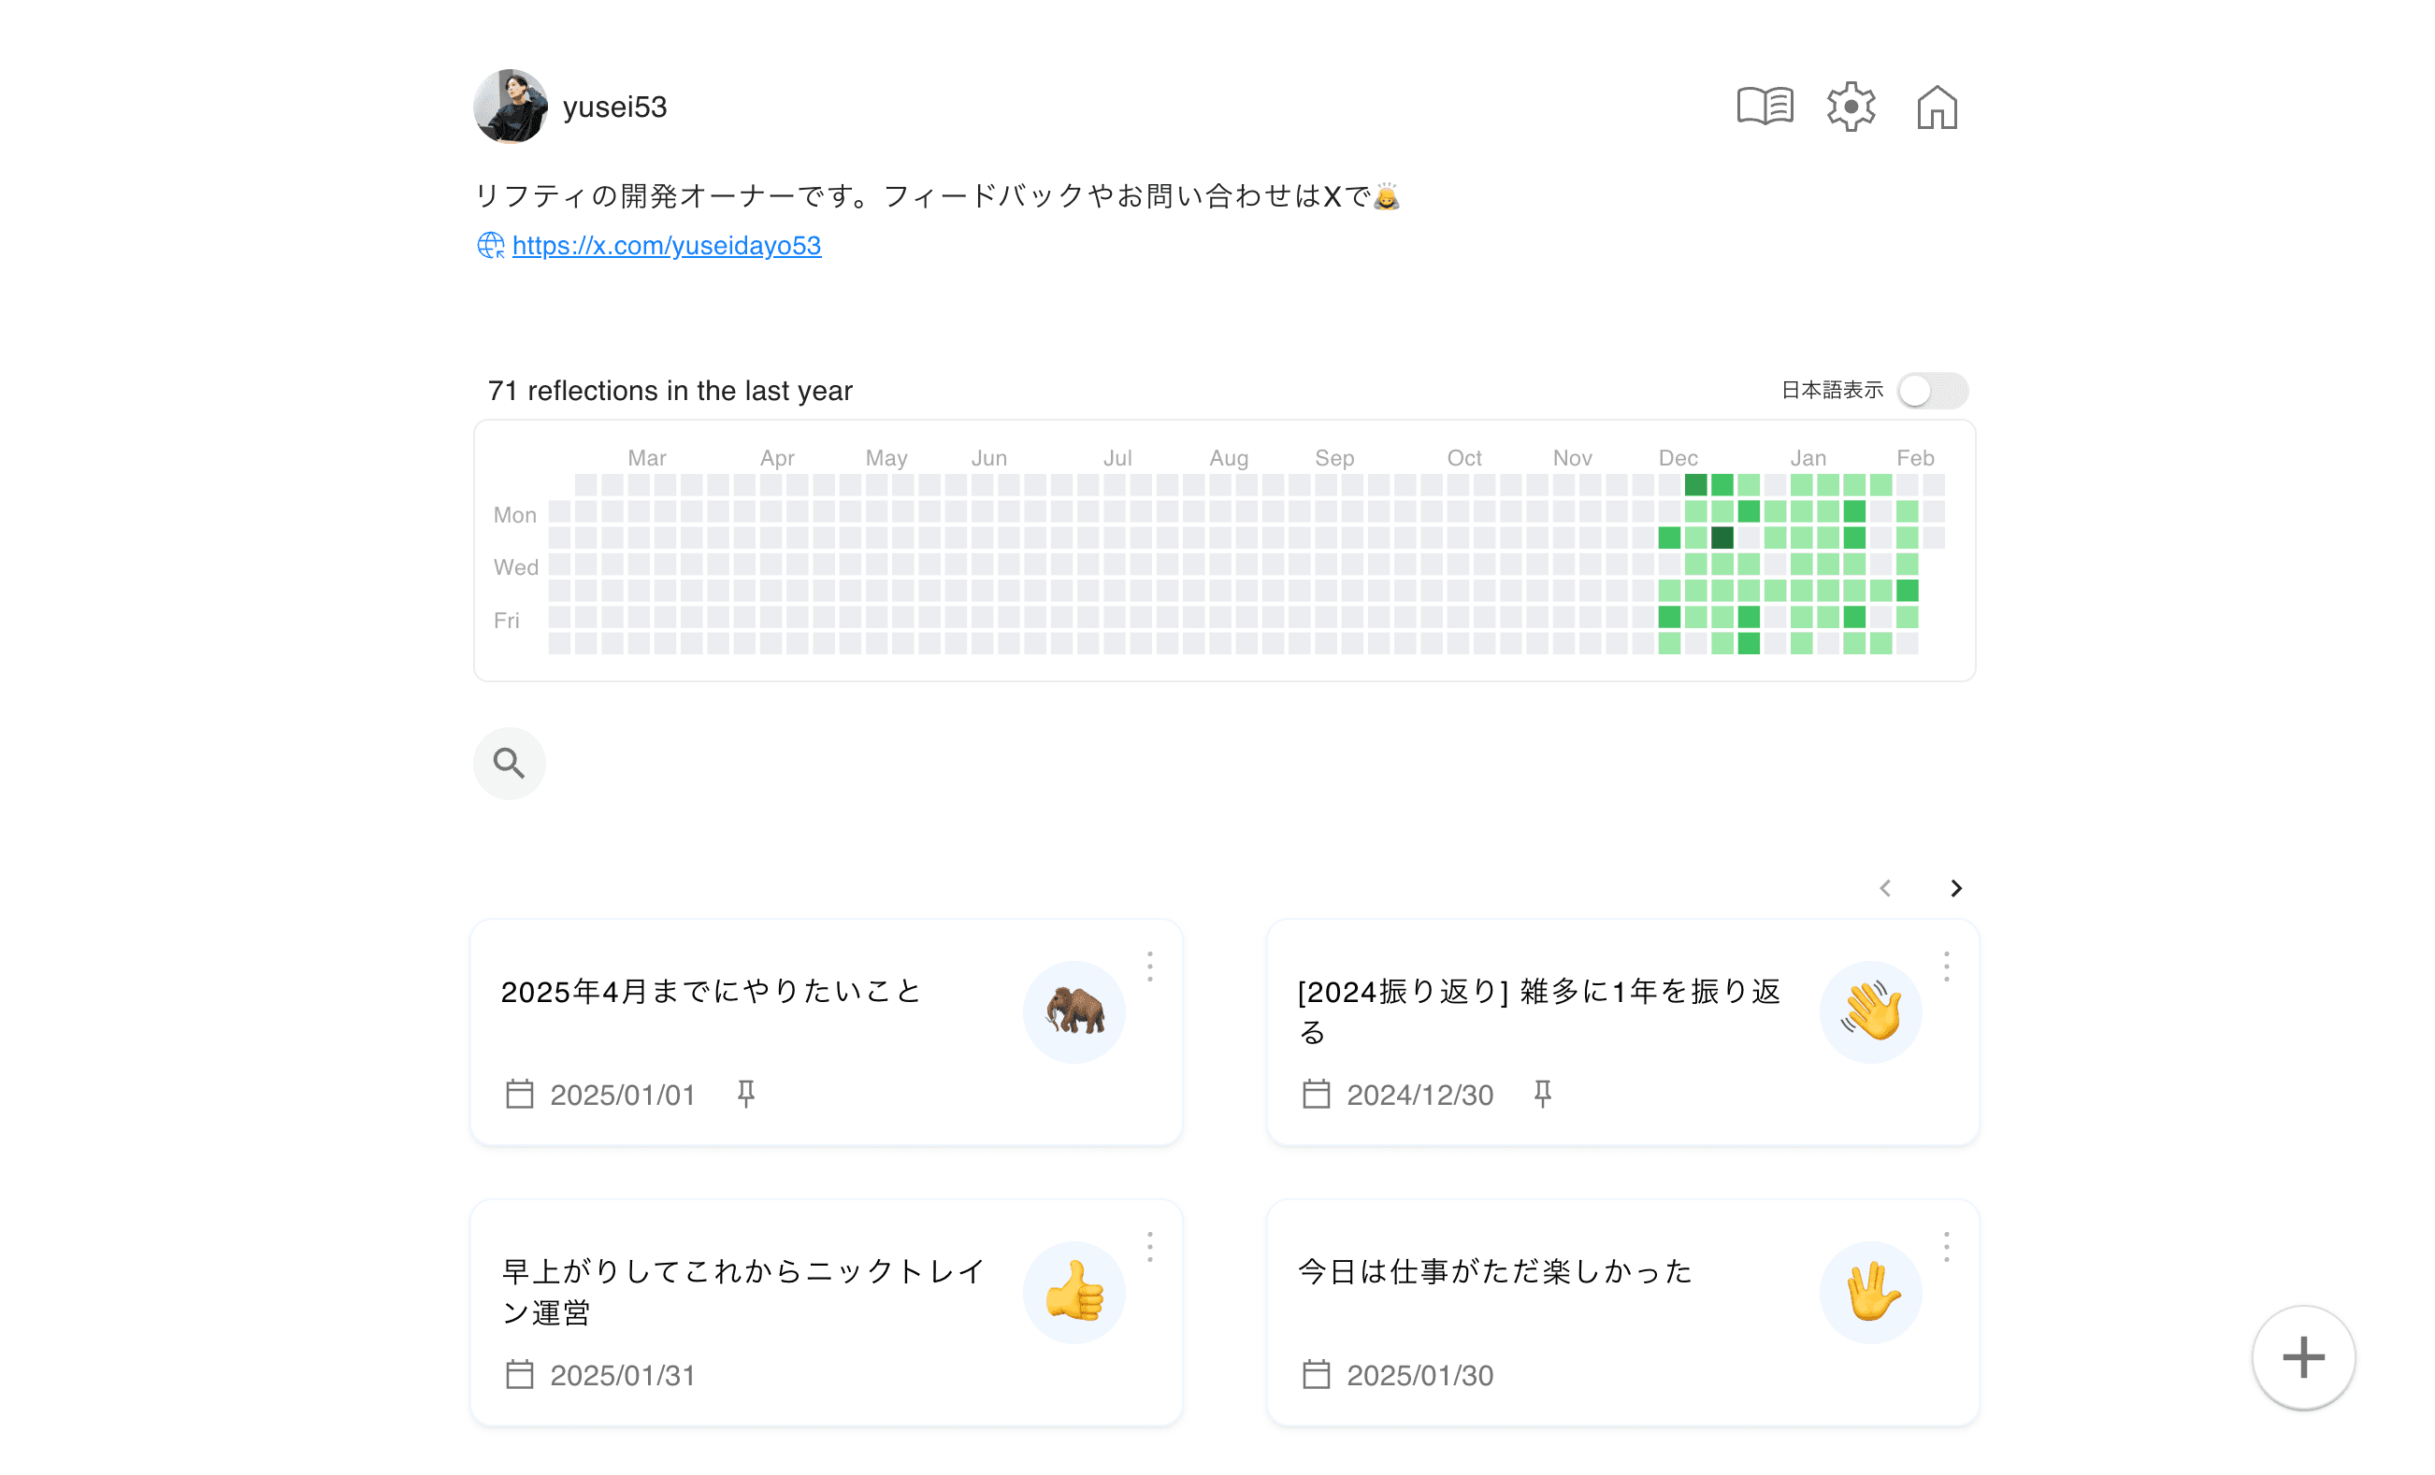Toggle the 日本語表示 switch

pyautogui.click(x=1931, y=390)
